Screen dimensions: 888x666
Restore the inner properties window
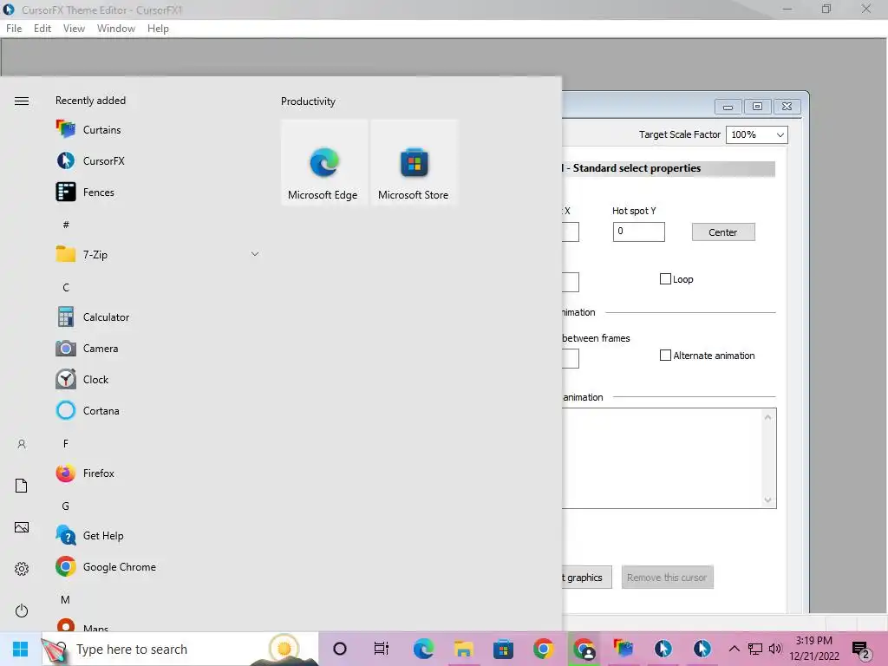pyautogui.click(x=757, y=106)
